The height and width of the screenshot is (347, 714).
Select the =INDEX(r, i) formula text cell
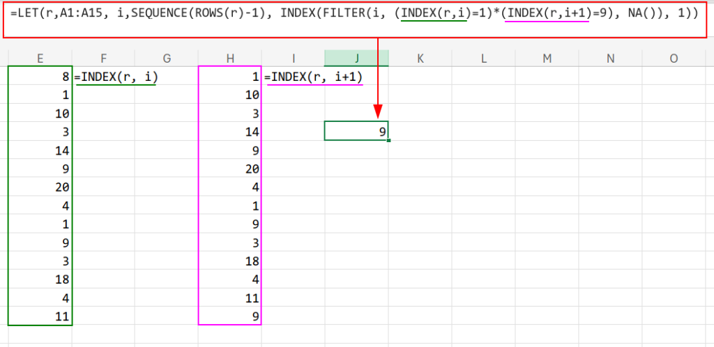point(116,77)
